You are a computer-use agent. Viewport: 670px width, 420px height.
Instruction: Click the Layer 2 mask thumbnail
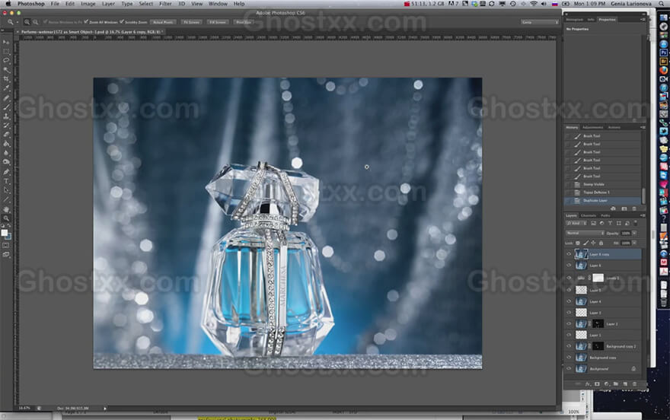pos(598,324)
